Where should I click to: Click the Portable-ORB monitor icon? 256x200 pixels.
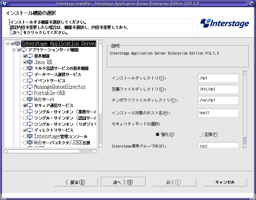click(30, 93)
